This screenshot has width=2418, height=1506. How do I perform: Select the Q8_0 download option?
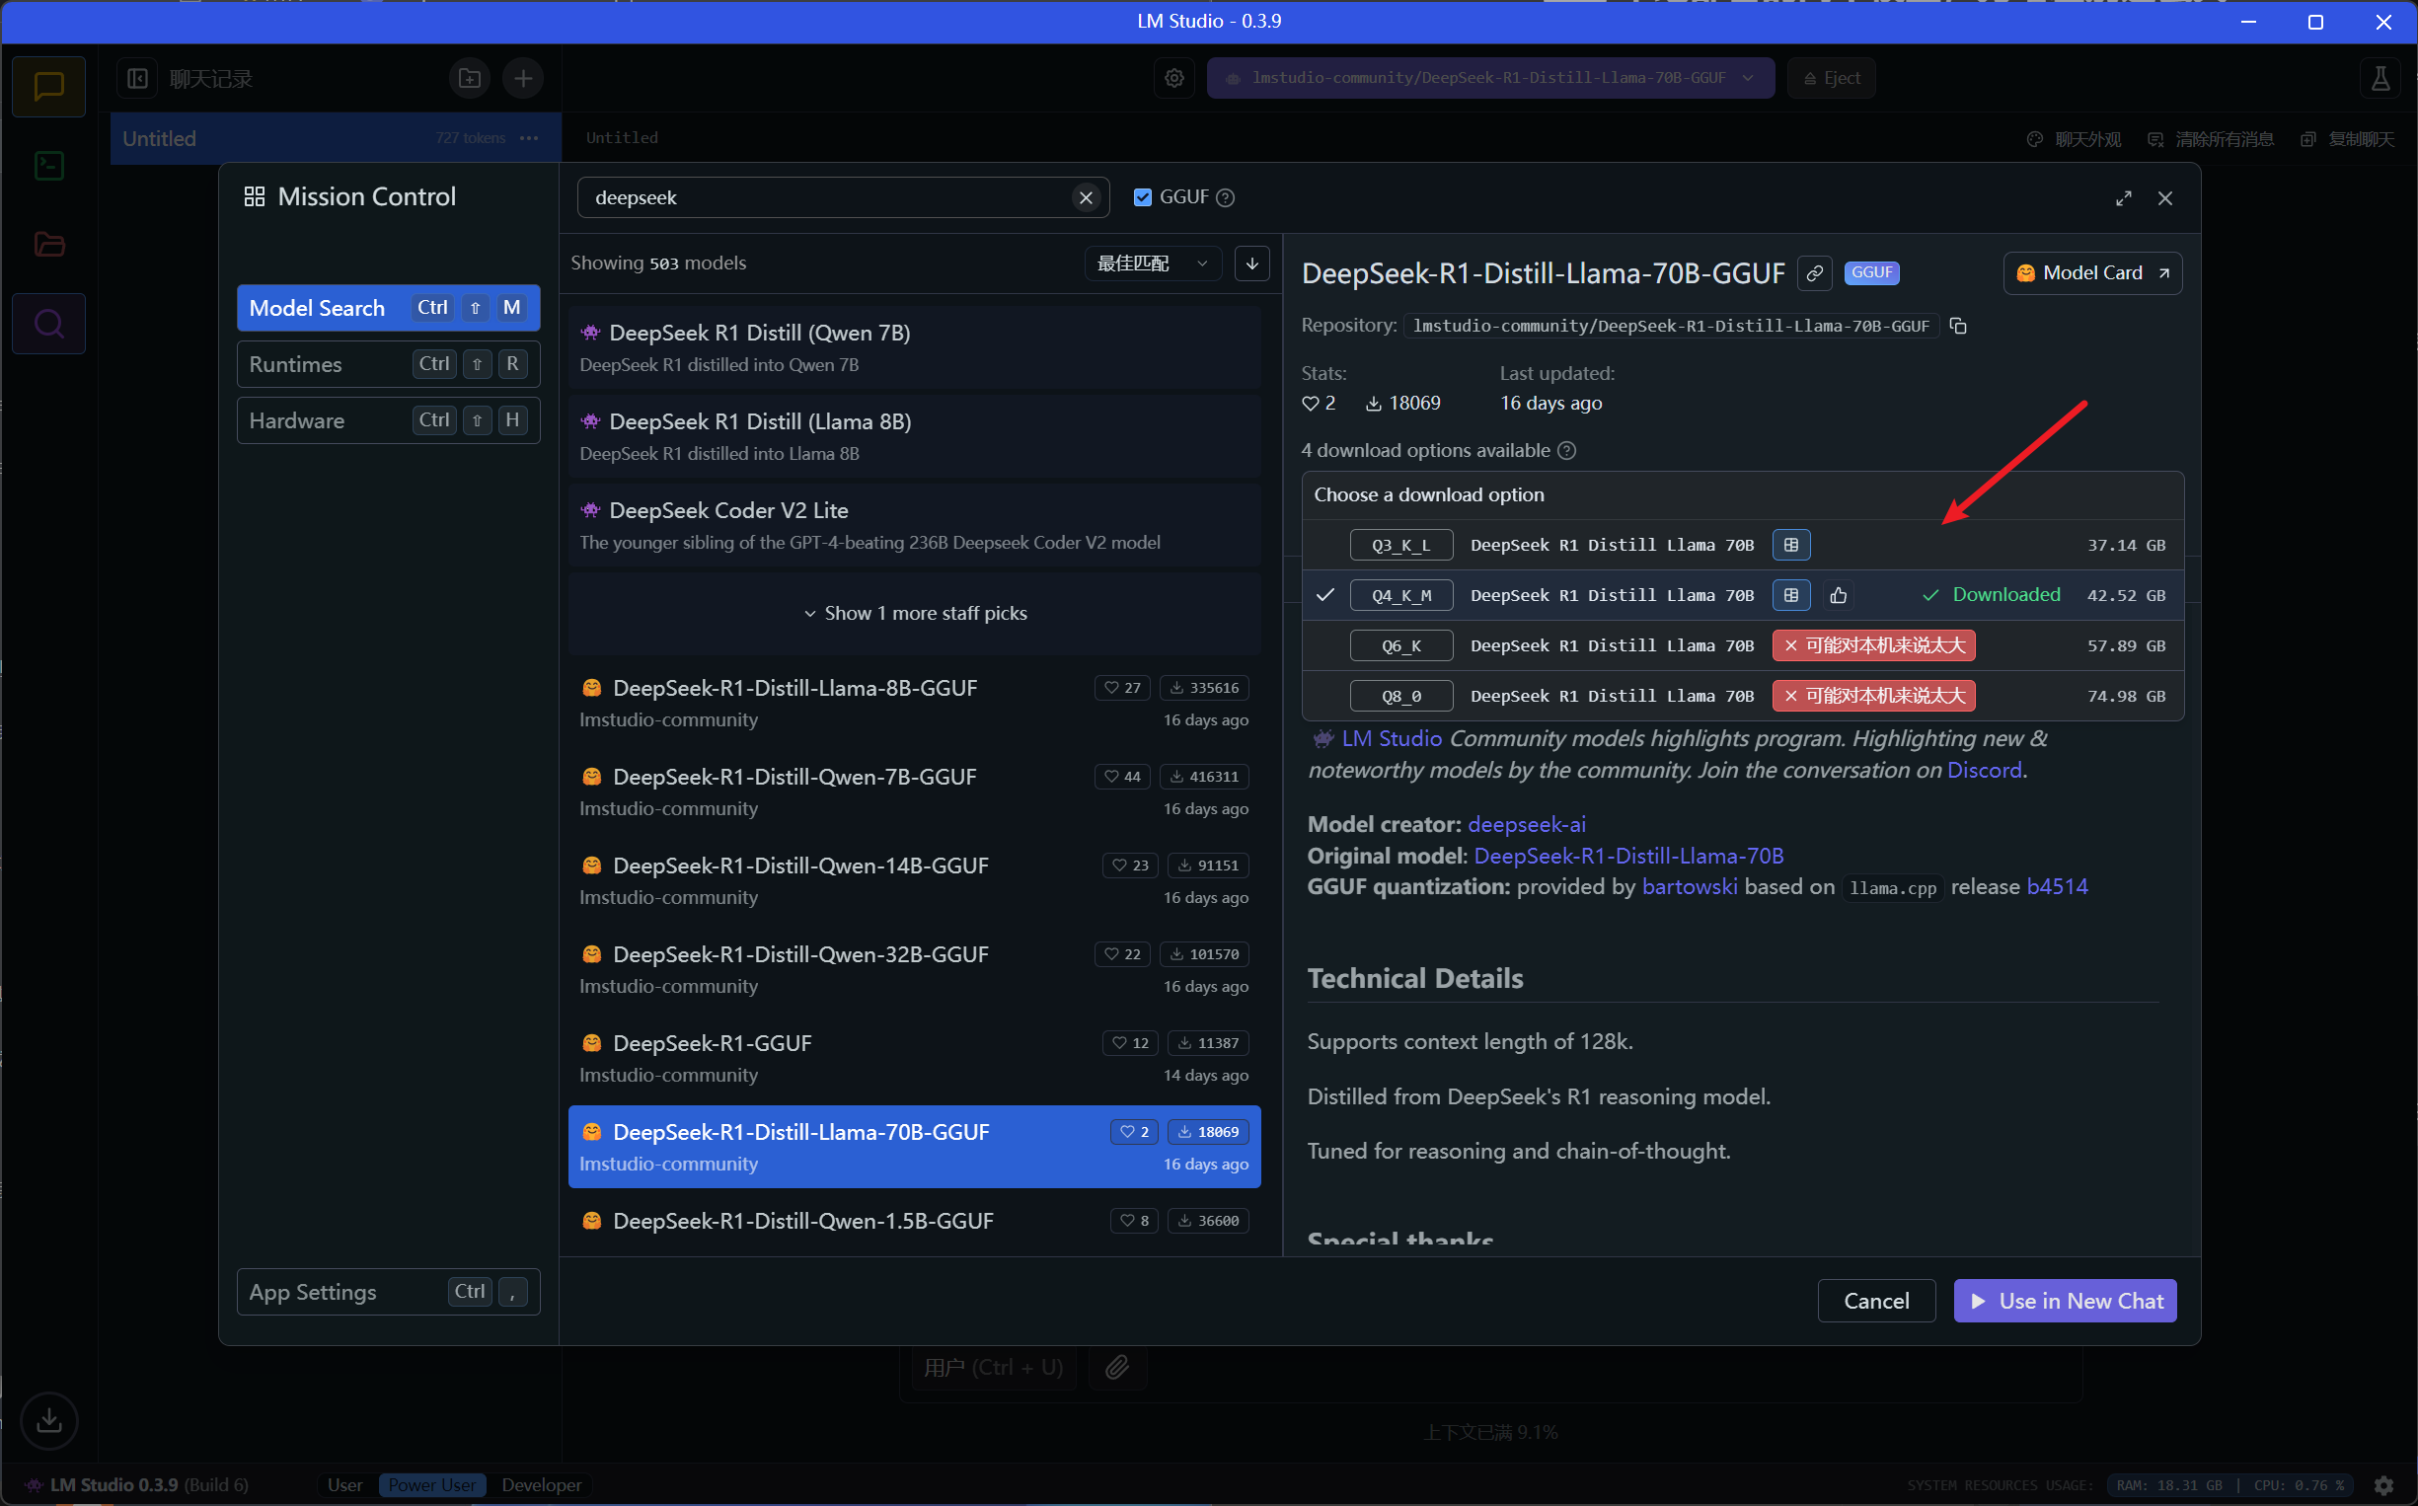[1742, 695]
